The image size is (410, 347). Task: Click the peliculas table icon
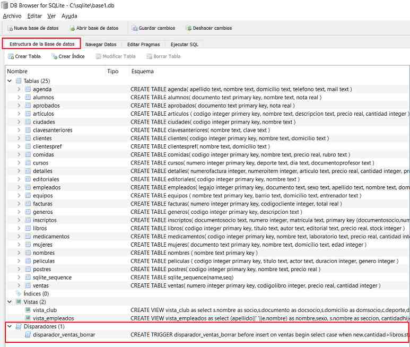(28, 261)
